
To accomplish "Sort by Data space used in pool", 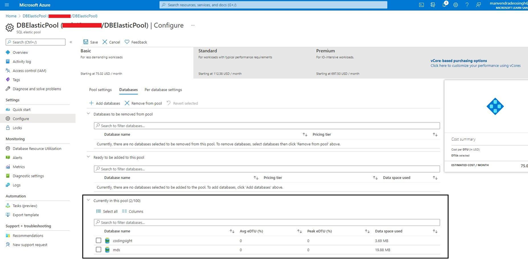I will [x=435, y=231].
